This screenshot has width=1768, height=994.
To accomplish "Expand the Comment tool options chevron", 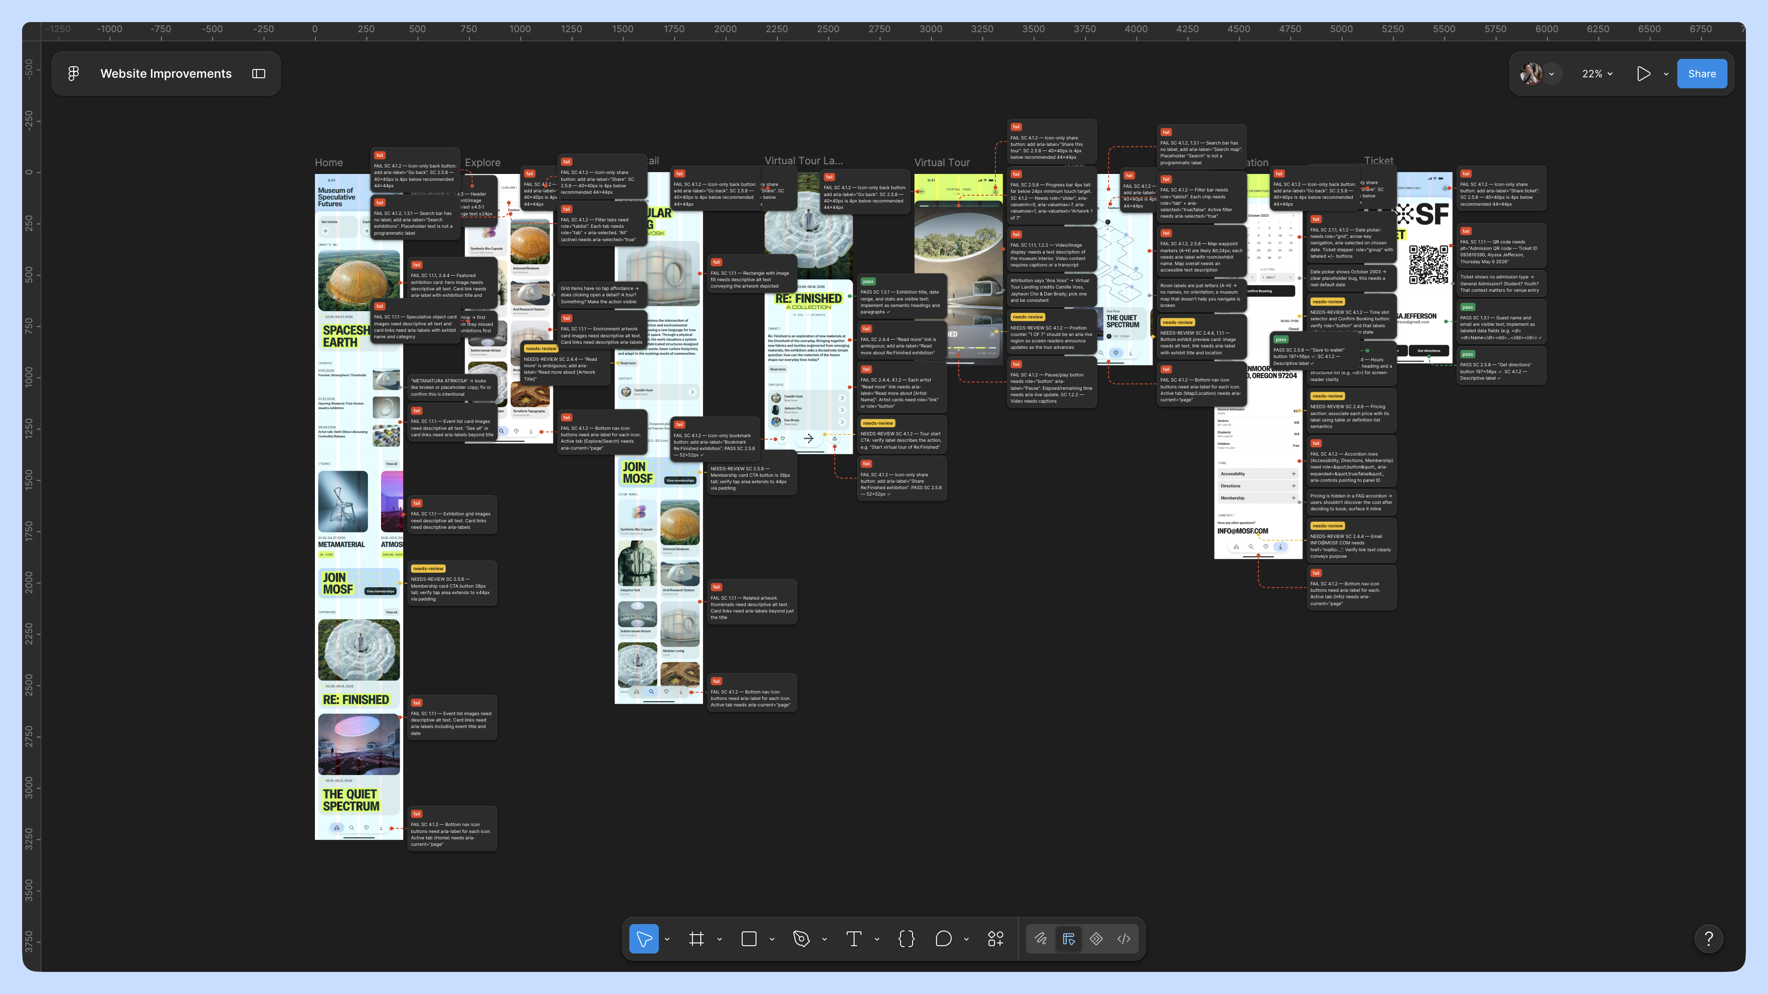I will pyautogui.click(x=966, y=939).
